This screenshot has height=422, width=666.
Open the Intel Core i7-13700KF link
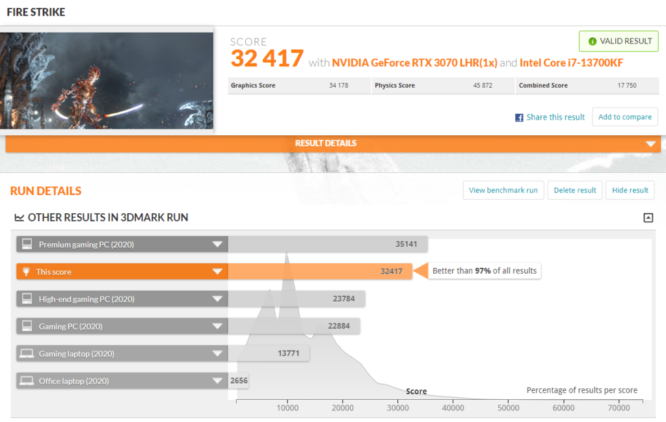571,63
